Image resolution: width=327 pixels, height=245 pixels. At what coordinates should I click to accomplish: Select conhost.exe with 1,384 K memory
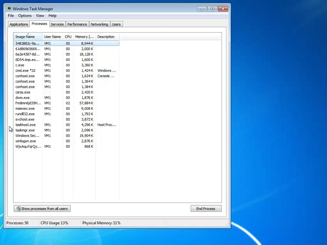(x=66, y=87)
